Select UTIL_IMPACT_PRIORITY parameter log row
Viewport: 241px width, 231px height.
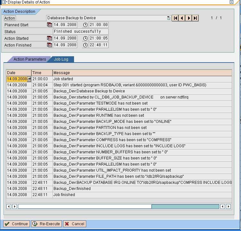[x=119, y=170]
